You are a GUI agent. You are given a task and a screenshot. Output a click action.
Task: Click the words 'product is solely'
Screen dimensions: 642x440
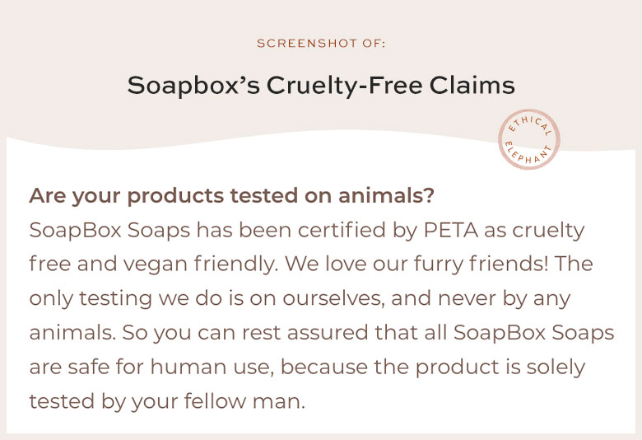point(500,367)
